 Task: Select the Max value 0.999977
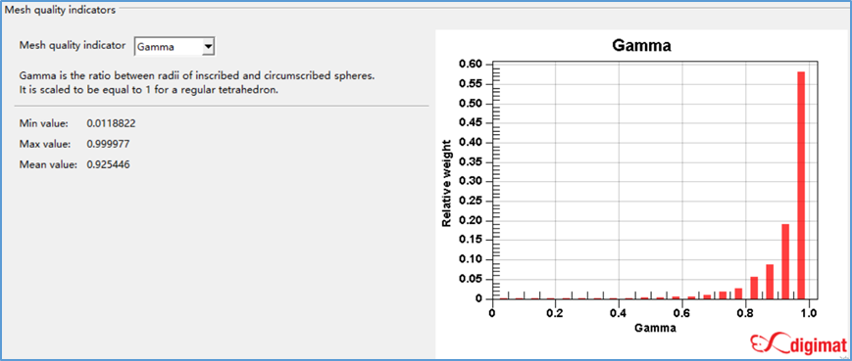[x=108, y=144]
